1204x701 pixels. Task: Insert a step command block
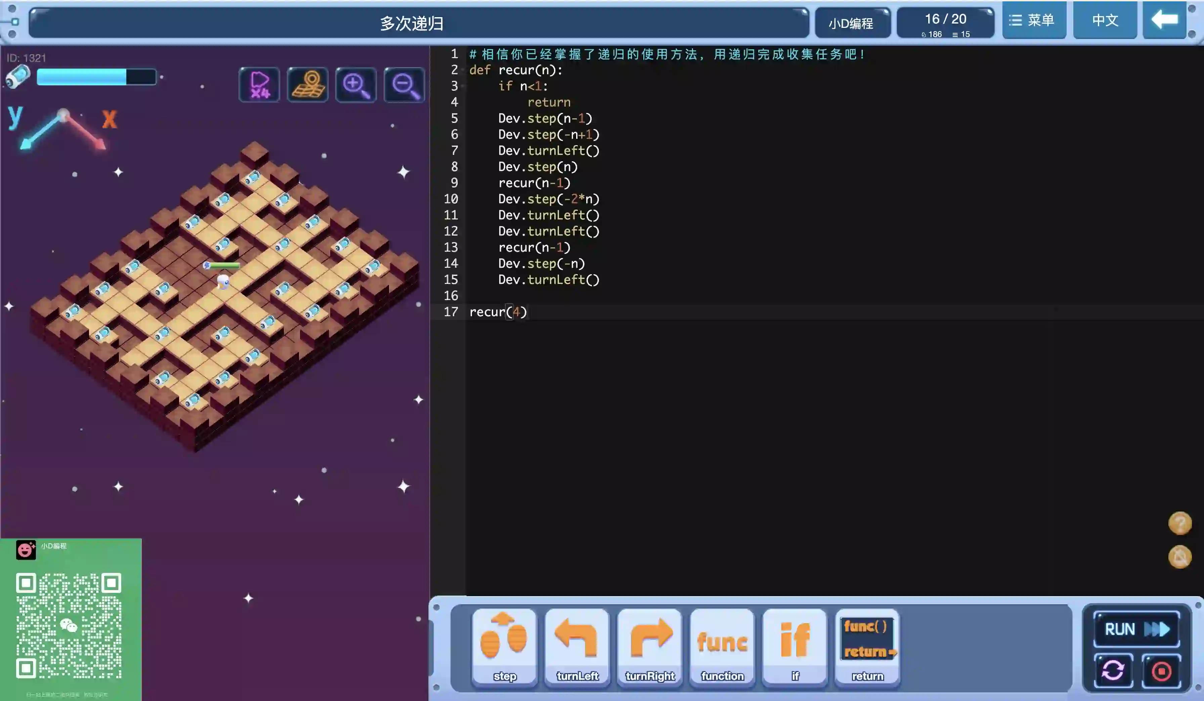click(x=505, y=646)
